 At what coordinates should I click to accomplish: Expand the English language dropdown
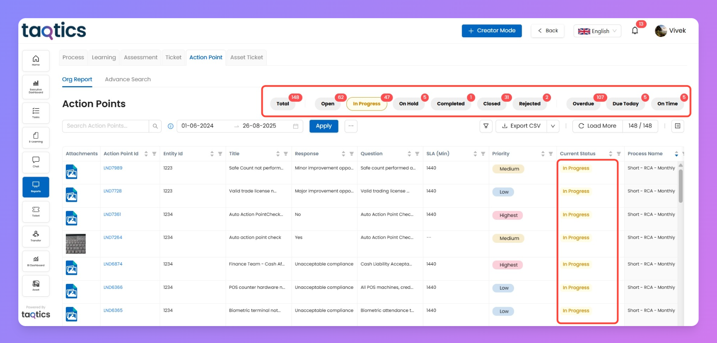point(597,31)
